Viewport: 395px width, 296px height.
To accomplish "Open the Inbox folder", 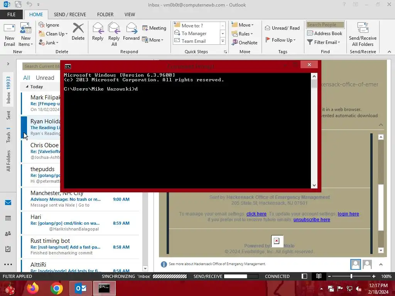I will pyautogui.click(x=8, y=90).
